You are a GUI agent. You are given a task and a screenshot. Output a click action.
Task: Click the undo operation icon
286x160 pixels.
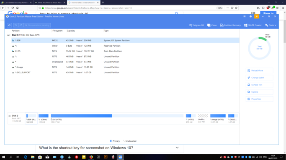point(15,25)
